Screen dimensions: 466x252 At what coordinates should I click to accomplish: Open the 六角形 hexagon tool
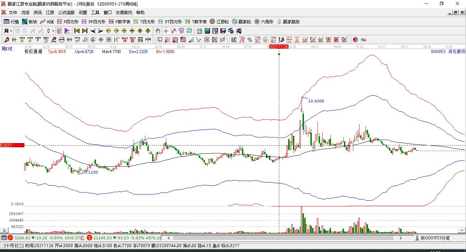(264, 22)
